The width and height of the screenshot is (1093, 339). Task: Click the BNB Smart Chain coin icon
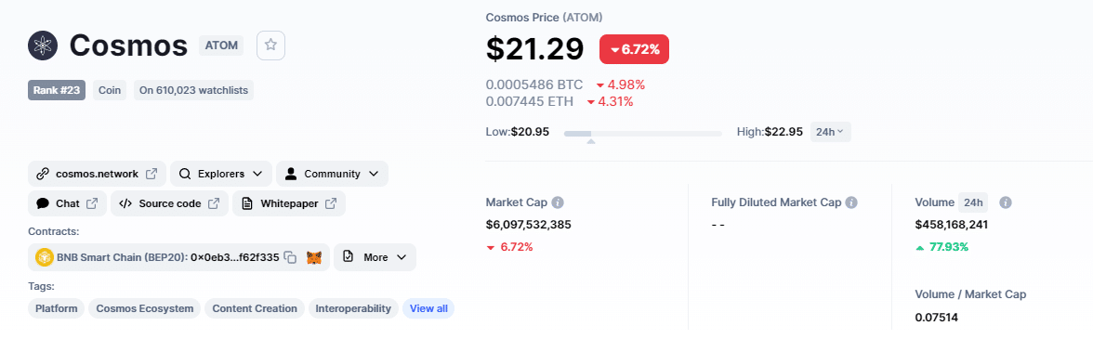[45, 257]
